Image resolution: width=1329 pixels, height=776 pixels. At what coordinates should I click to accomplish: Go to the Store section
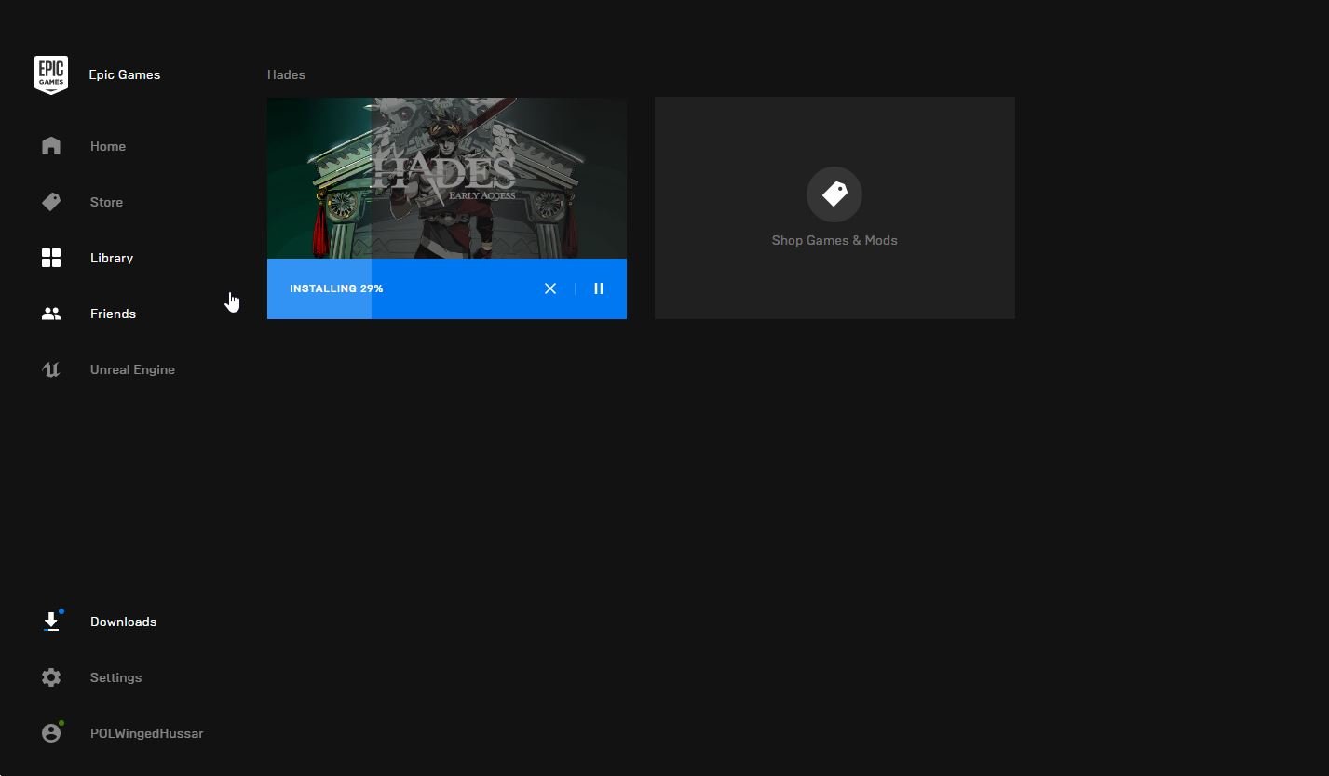pyautogui.click(x=106, y=202)
